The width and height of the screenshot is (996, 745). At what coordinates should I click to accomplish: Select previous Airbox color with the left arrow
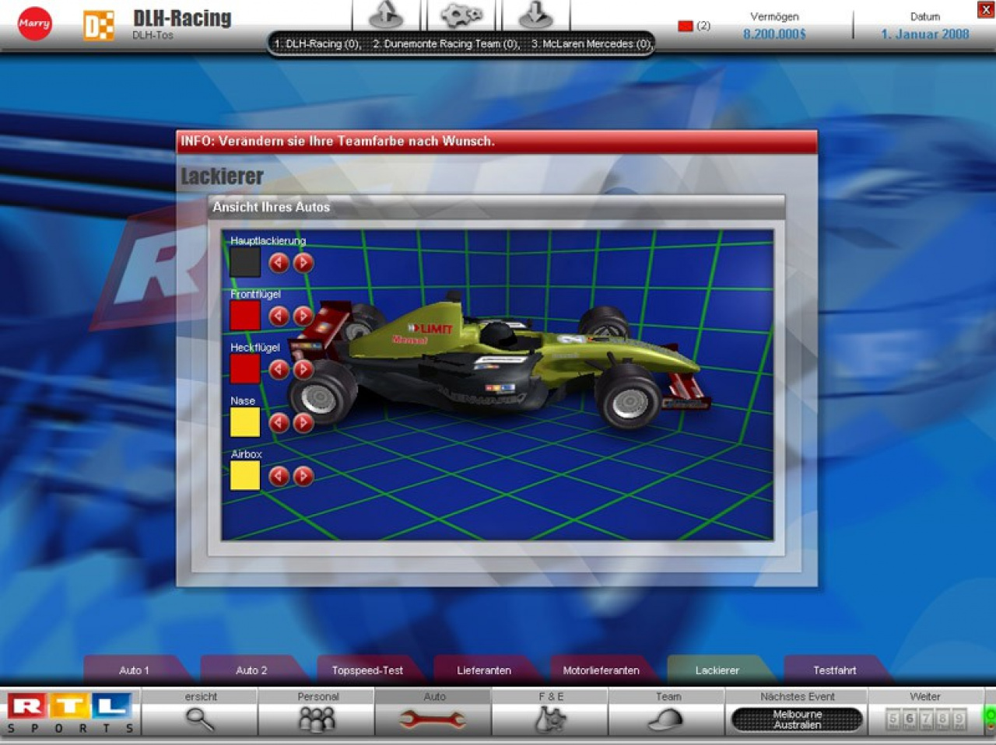click(x=279, y=476)
